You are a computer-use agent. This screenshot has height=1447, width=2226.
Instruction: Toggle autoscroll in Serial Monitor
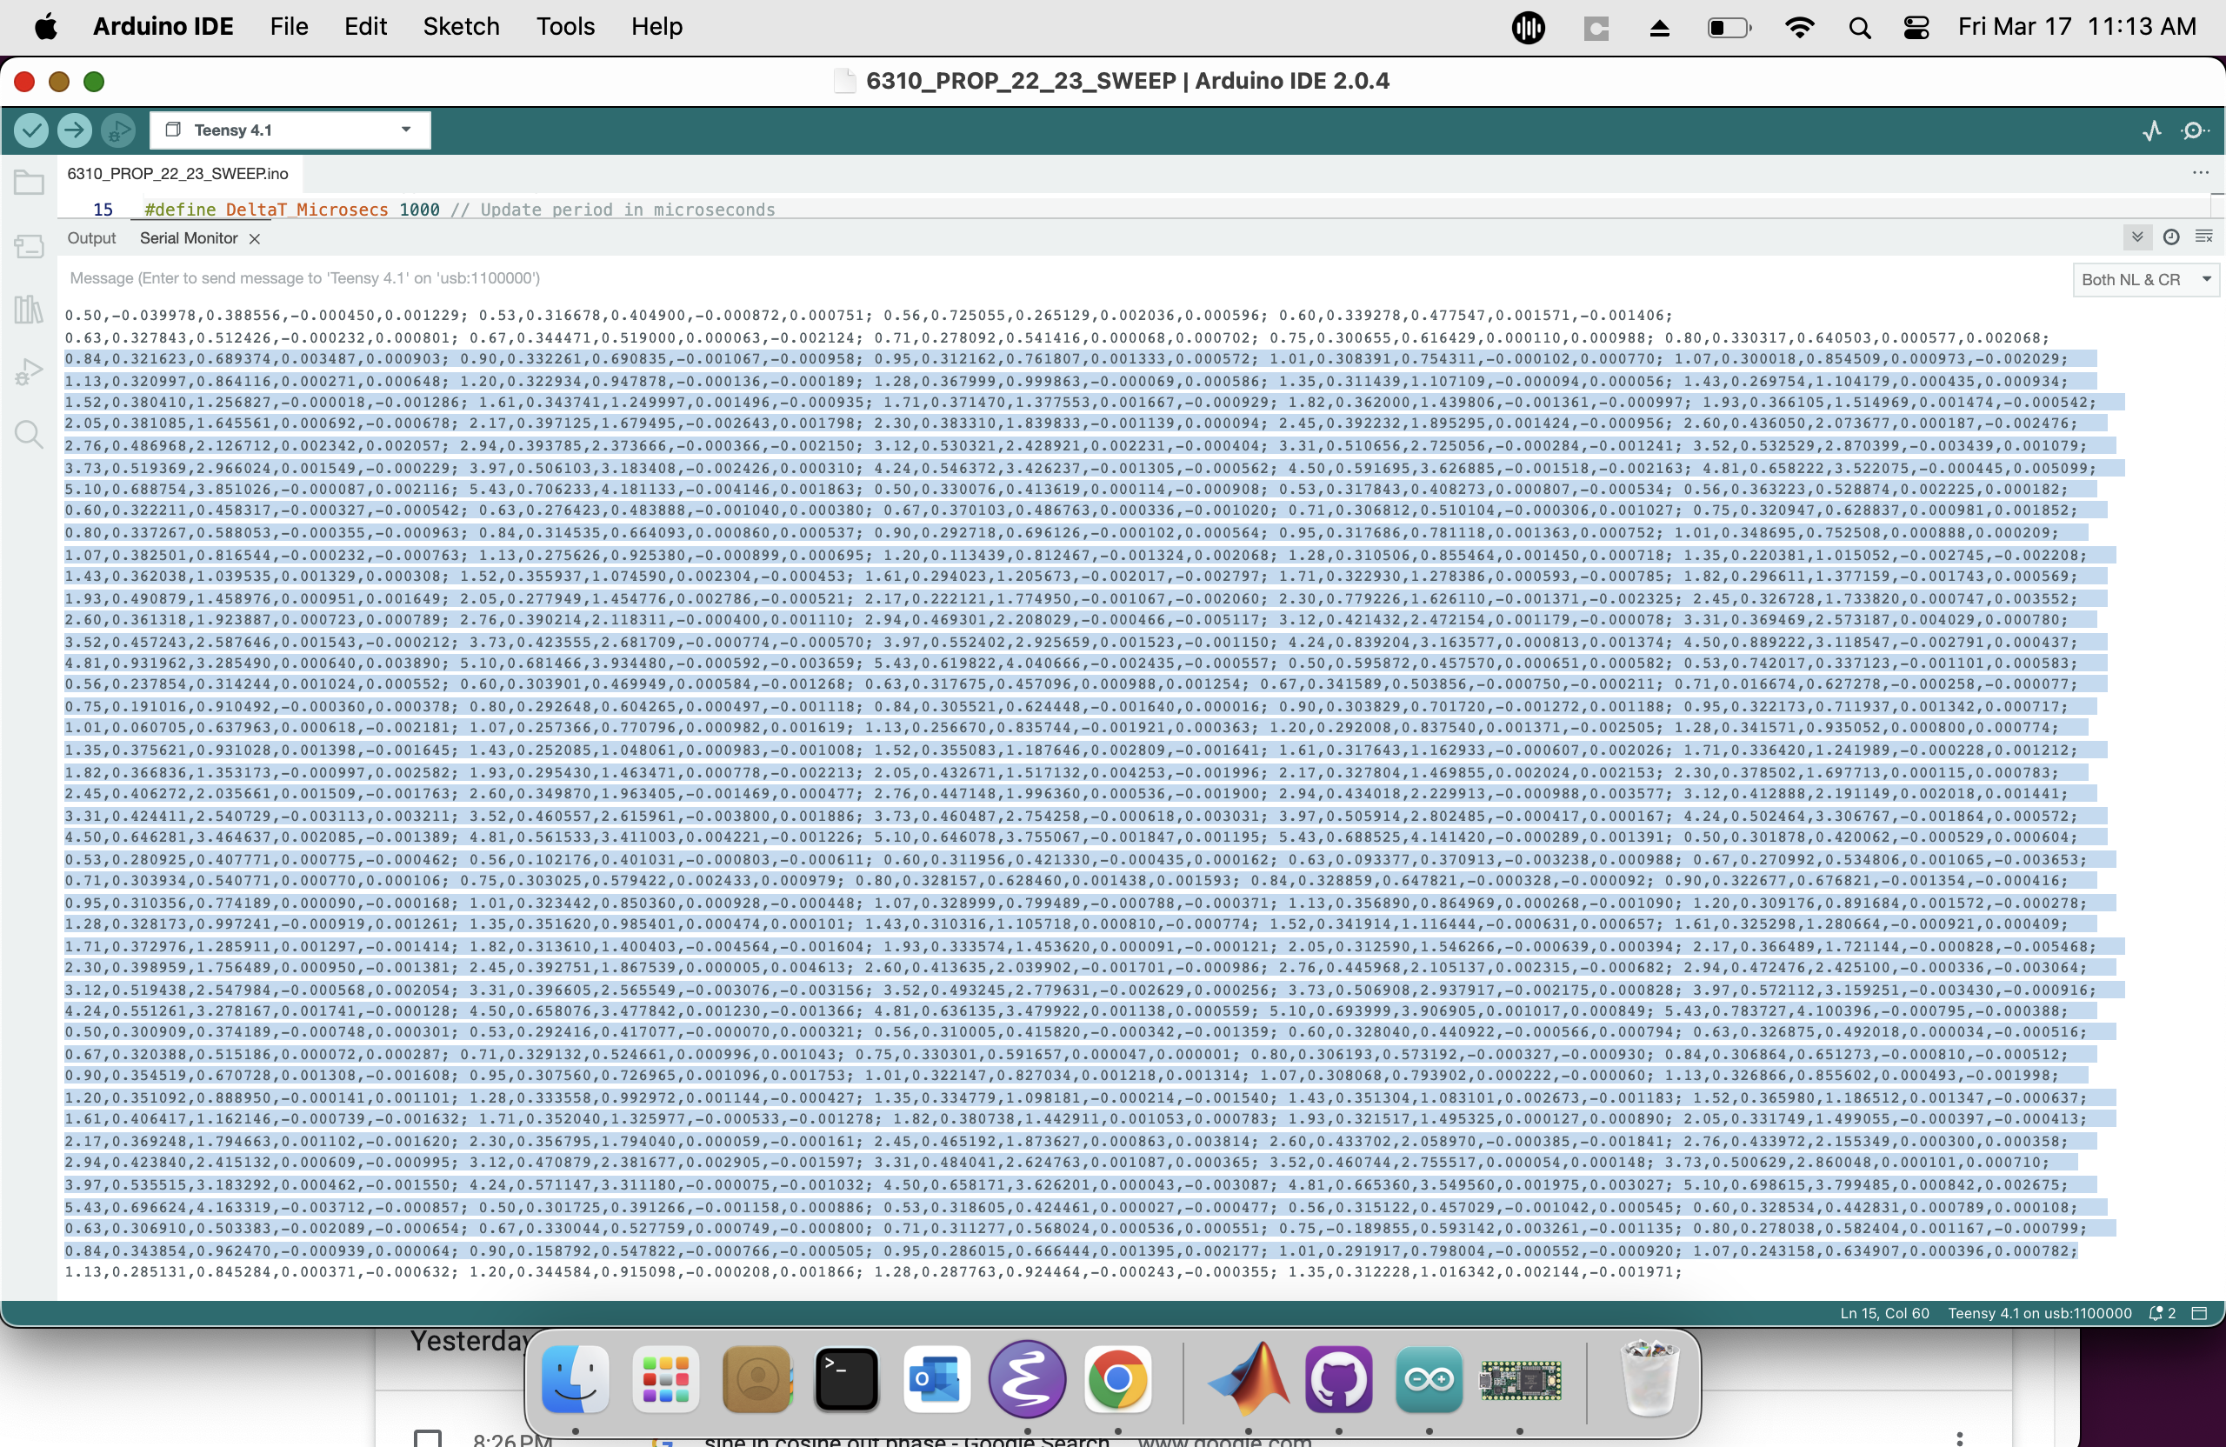point(2137,237)
